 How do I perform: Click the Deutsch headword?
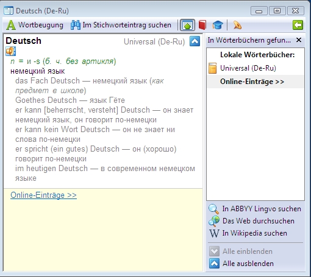(x=23, y=41)
